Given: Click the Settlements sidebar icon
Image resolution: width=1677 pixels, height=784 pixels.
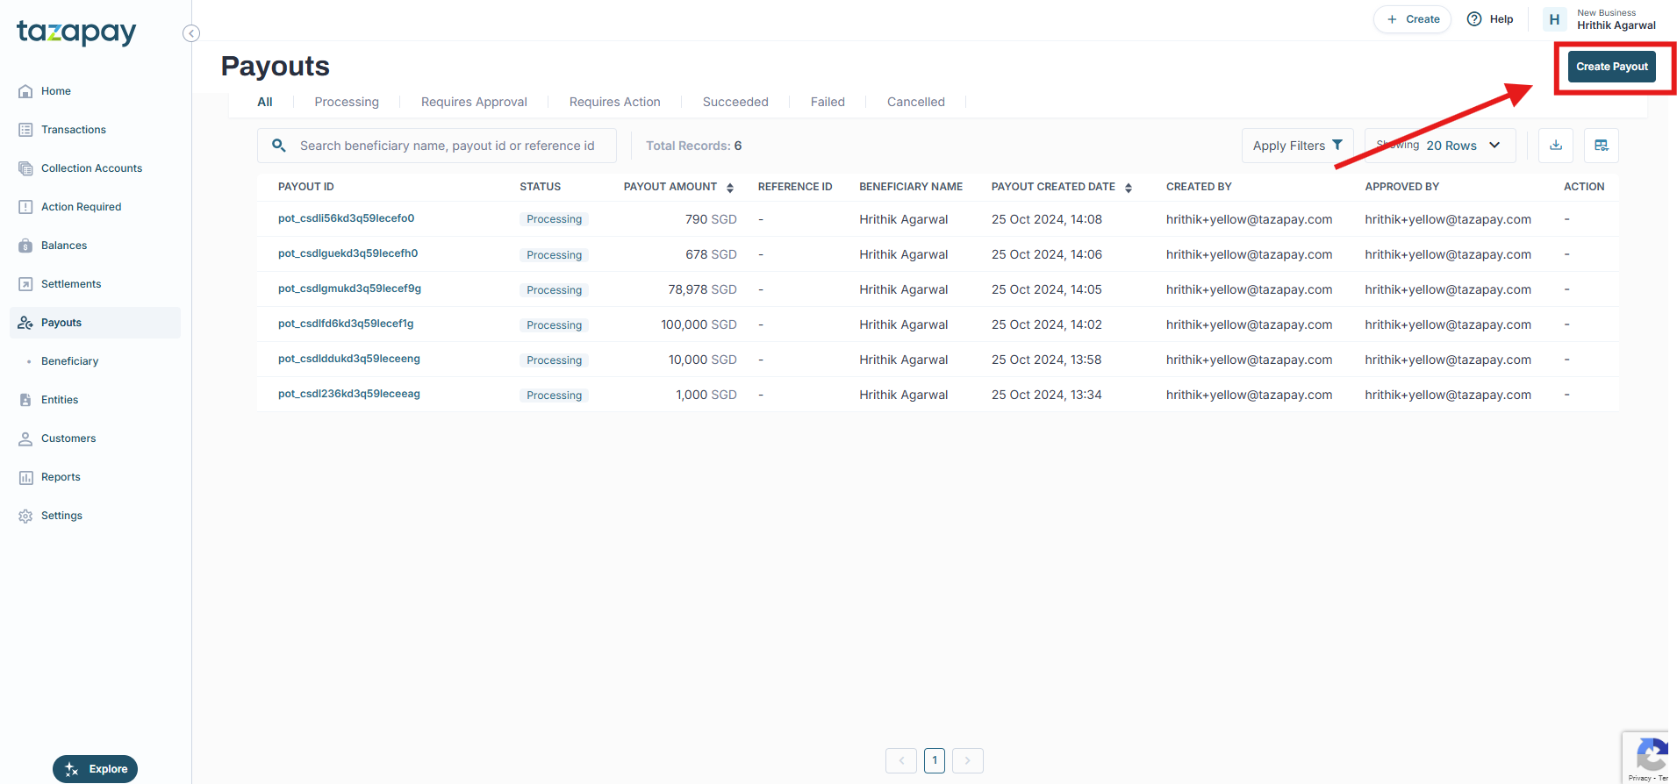Looking at the screenshot, I should click(x=25, y=284).
